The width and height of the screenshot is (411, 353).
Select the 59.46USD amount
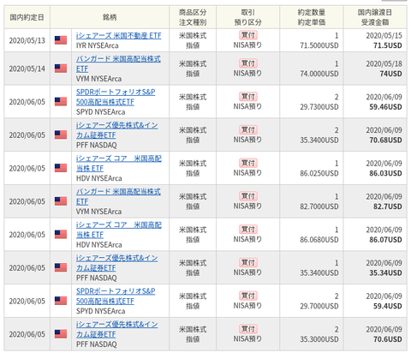point(385,107)
